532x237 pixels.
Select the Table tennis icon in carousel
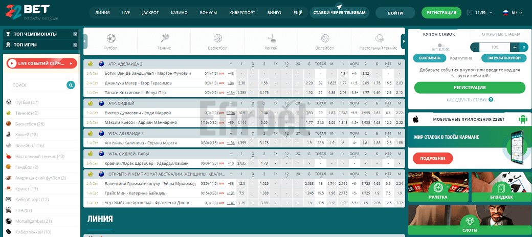click(379, 38)
